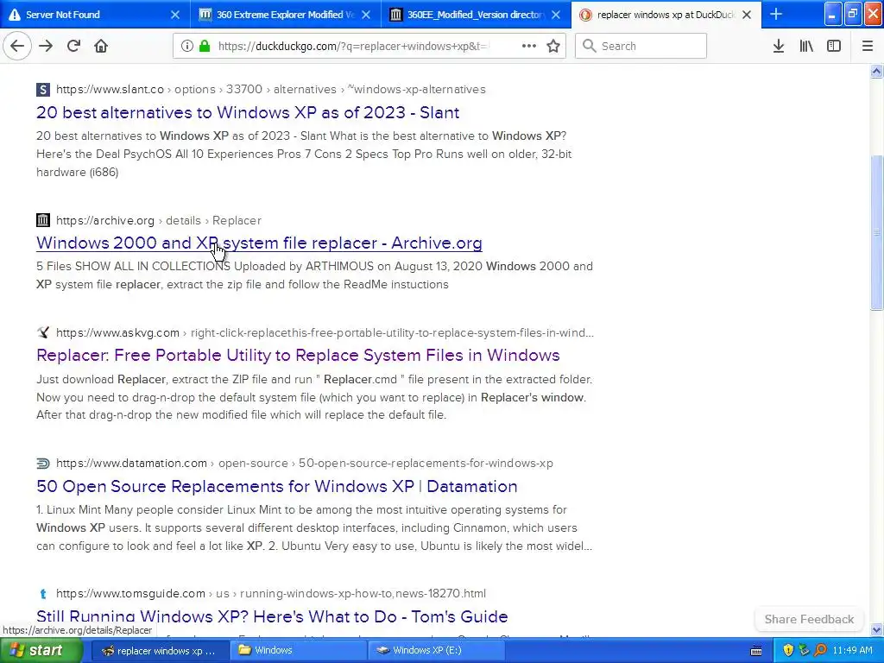Open Replacer: Free Portable Utility link
Image resolution: width=884 pixels, height=663 pixels.
pos(298,355)
